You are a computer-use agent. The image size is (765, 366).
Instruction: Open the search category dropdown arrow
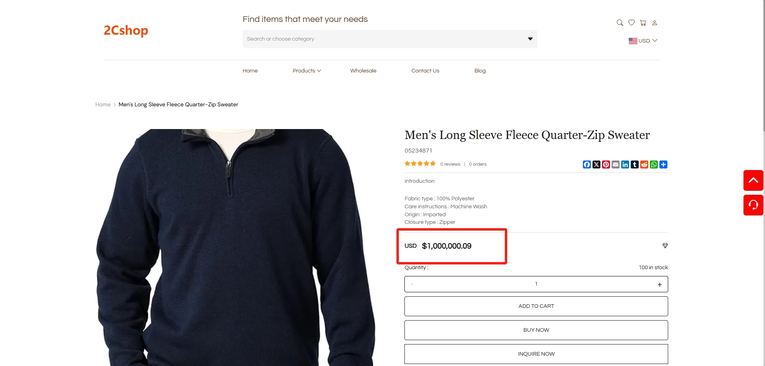click(x=530, y=39)
